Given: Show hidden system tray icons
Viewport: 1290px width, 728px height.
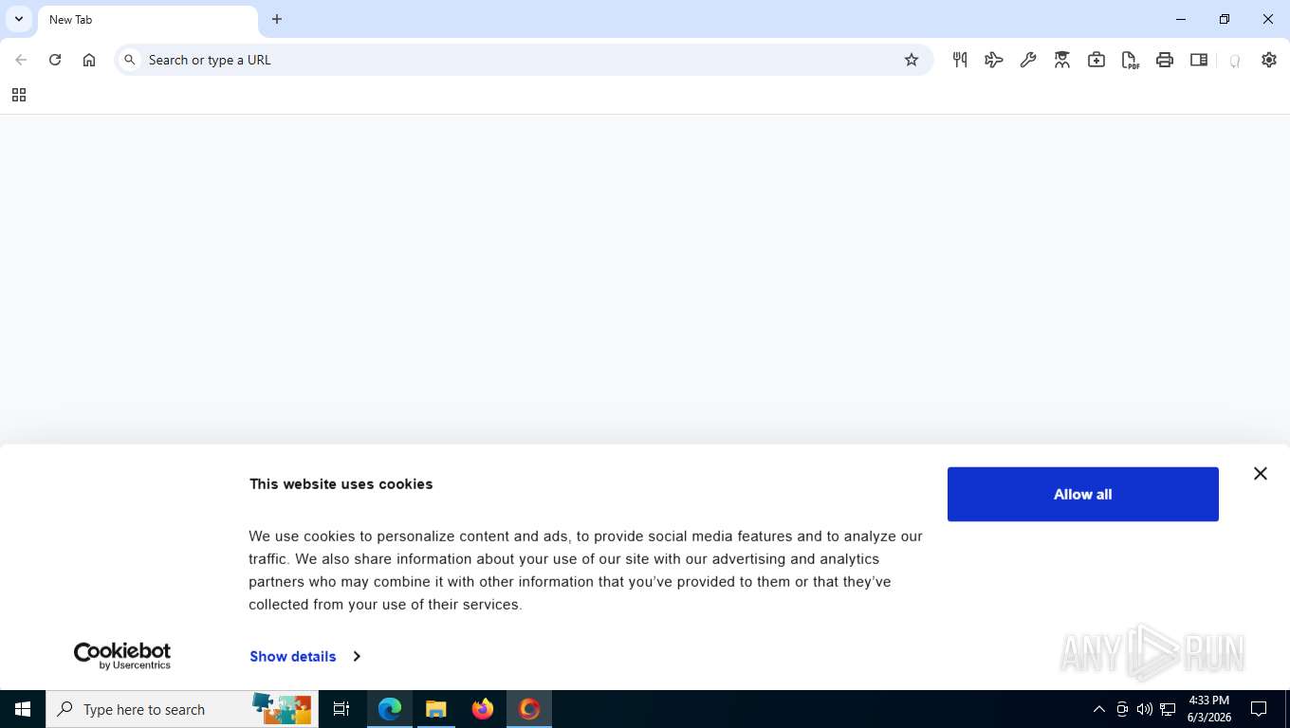Looking at the screenshot, I should (1099, 709).
